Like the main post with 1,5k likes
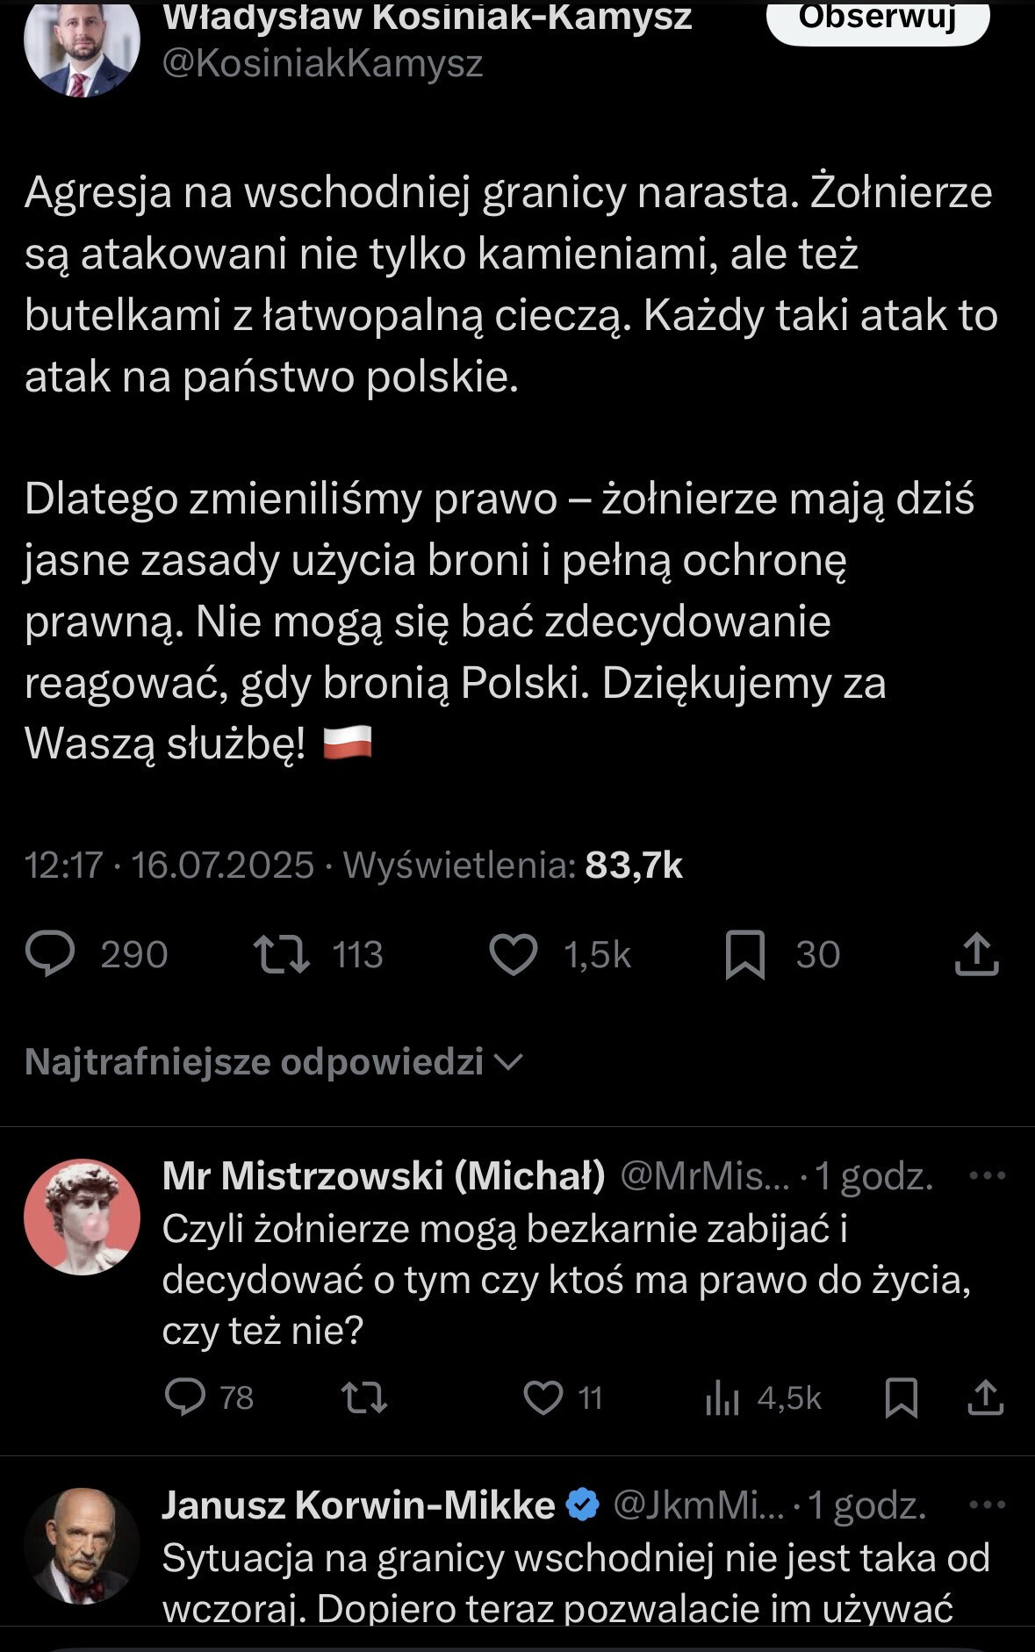 click(514, 954)
